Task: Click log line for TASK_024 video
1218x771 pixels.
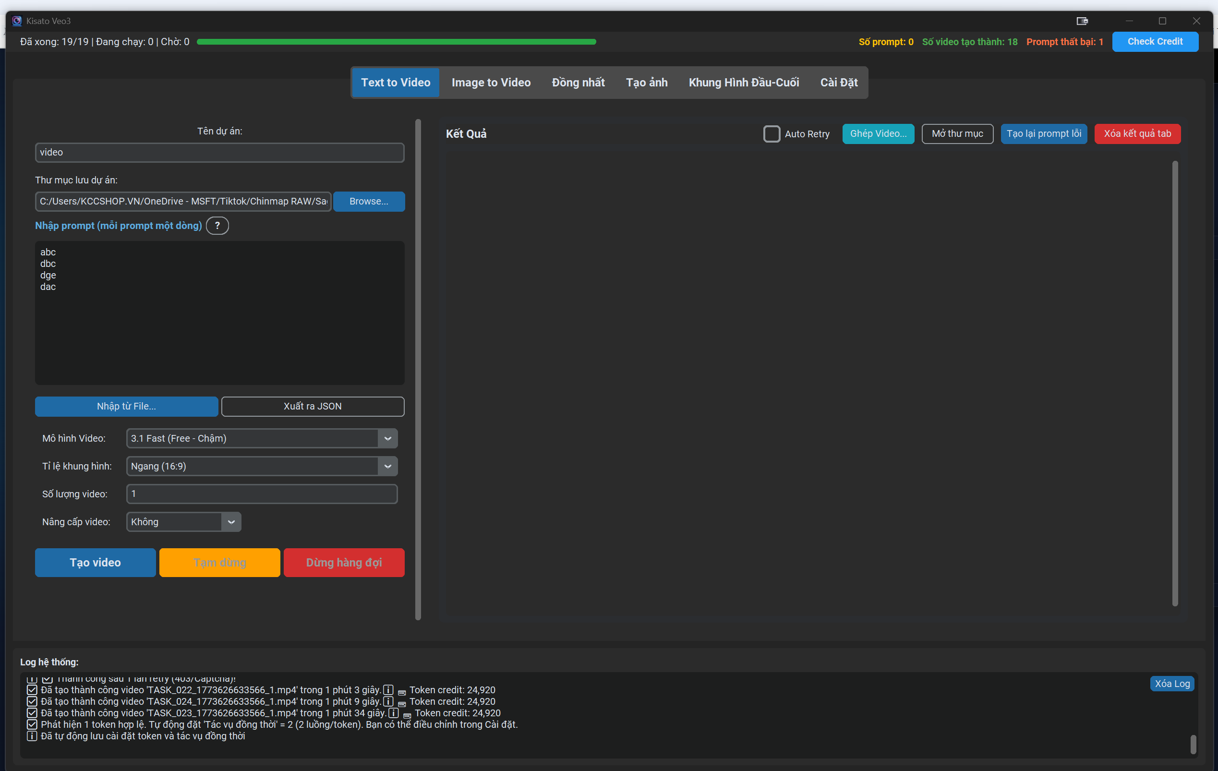Action: point(261,702)
